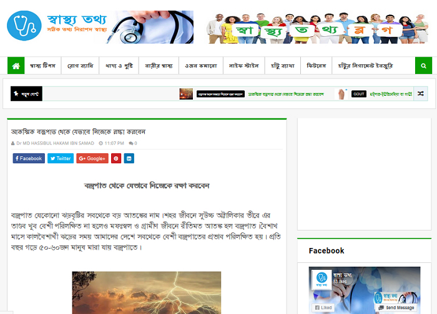Click the shuffle icon in news ticker

[421, 93]
